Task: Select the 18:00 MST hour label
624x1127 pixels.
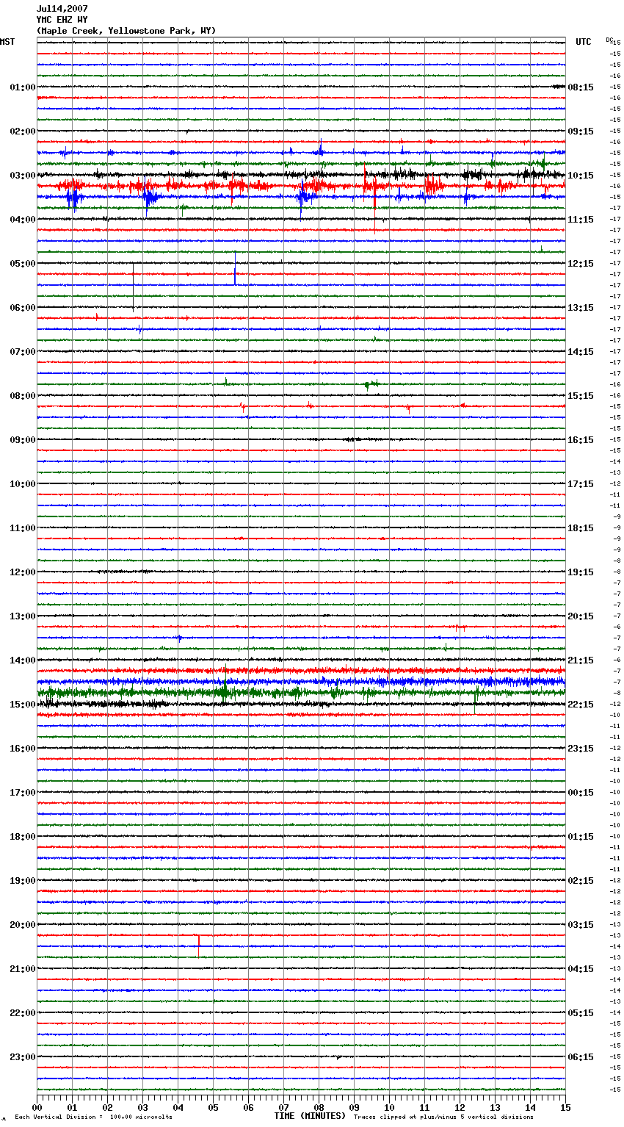Action: click(x=23, y=837)
